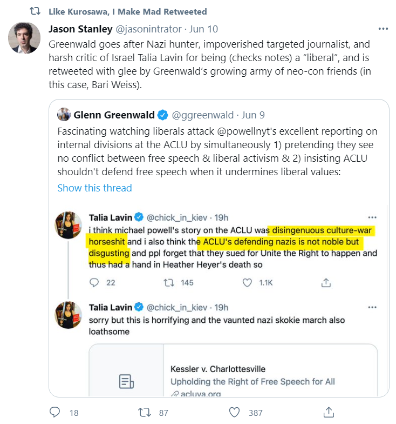Retweet Jason Stanley's tweet showing 87
This screenshot has height=424, width=396.
coord(145,412)
